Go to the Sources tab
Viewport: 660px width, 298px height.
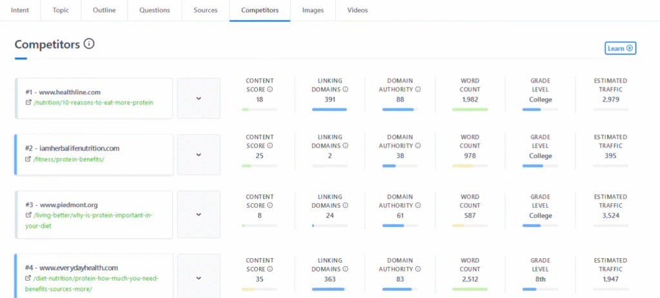point(206,10)
